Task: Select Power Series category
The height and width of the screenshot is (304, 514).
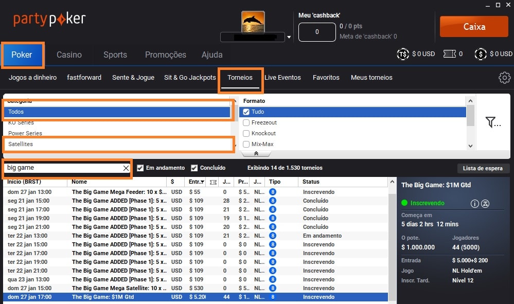Action: tap(117, 134)
